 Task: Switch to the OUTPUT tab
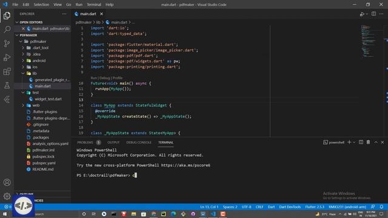(113, 142)
